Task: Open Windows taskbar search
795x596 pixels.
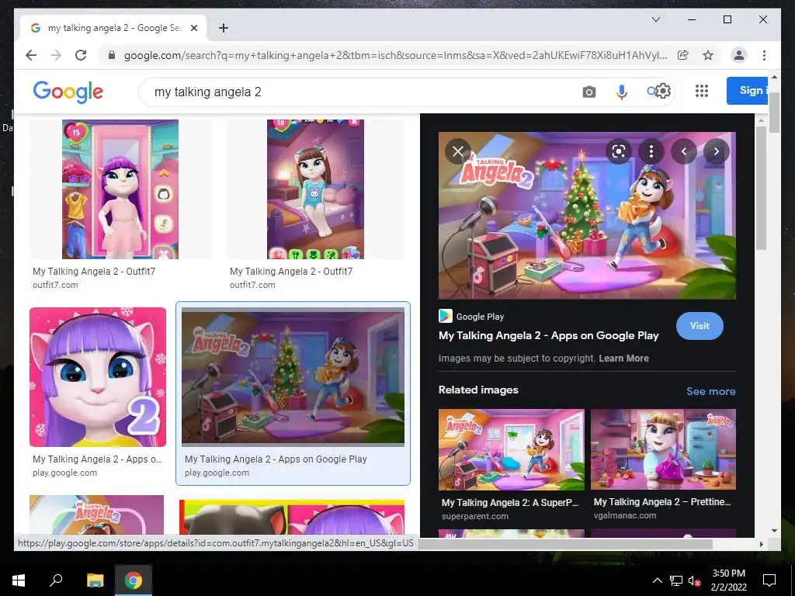Action: click(x=56, y=580)
